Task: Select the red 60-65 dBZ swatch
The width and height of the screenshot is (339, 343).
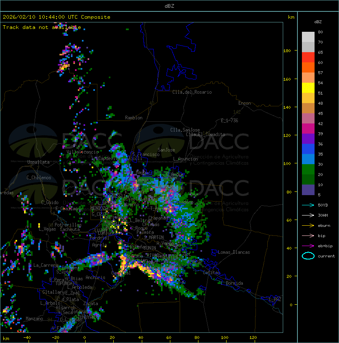Action: 308,57
